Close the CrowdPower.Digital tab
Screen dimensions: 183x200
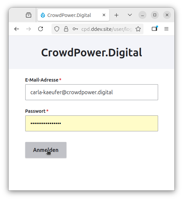(x=104, y=15)
